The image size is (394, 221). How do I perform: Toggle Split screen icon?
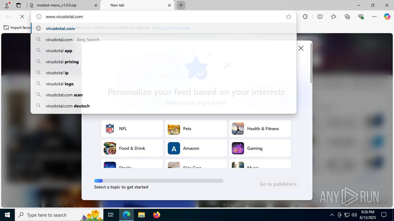pos(320,17)
